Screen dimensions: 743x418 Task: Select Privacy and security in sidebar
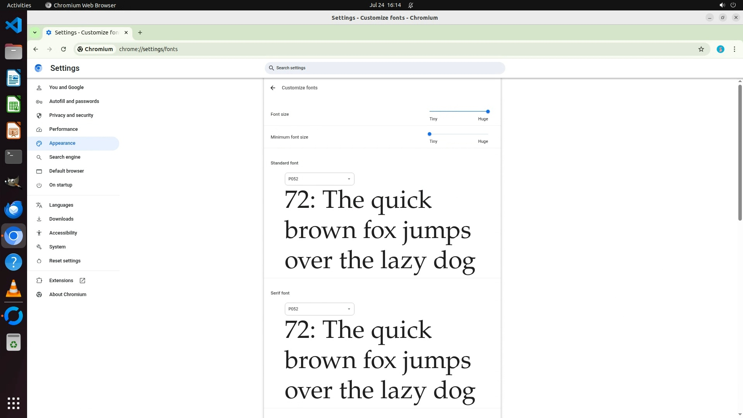pyautogui.click(x=71, y=115)
